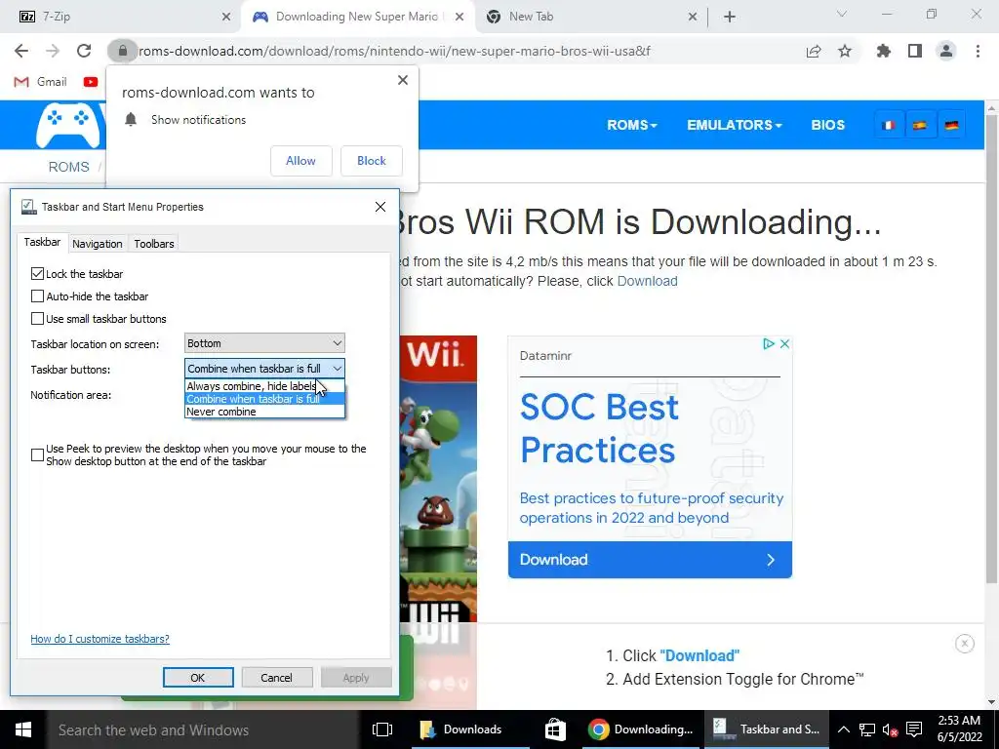Close the Downloading New Super Mario tab

coord(459,17)
